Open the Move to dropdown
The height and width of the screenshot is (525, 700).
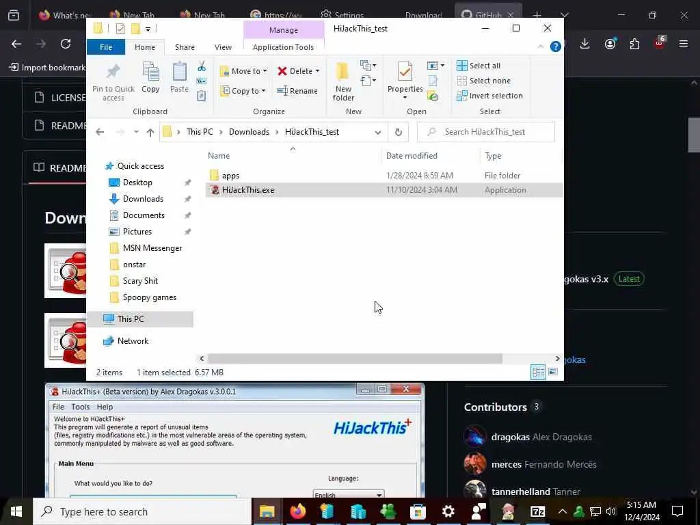coord(243,71)
